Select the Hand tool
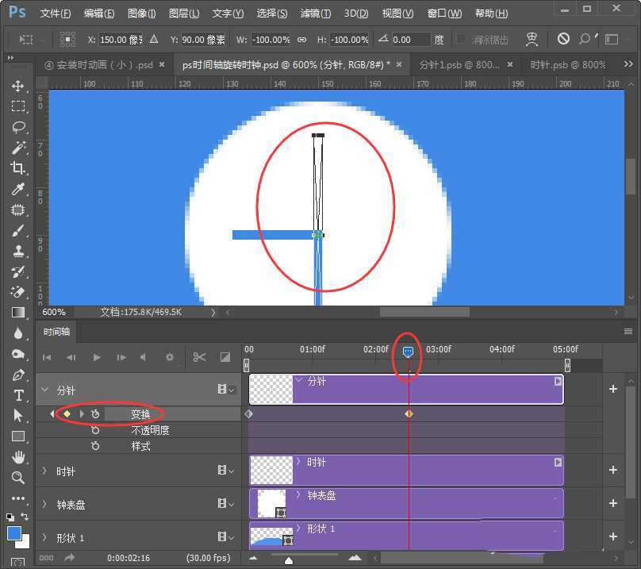 point(17,457)
